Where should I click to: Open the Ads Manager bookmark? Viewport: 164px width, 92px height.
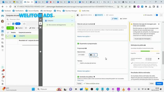tap(46, 11)
